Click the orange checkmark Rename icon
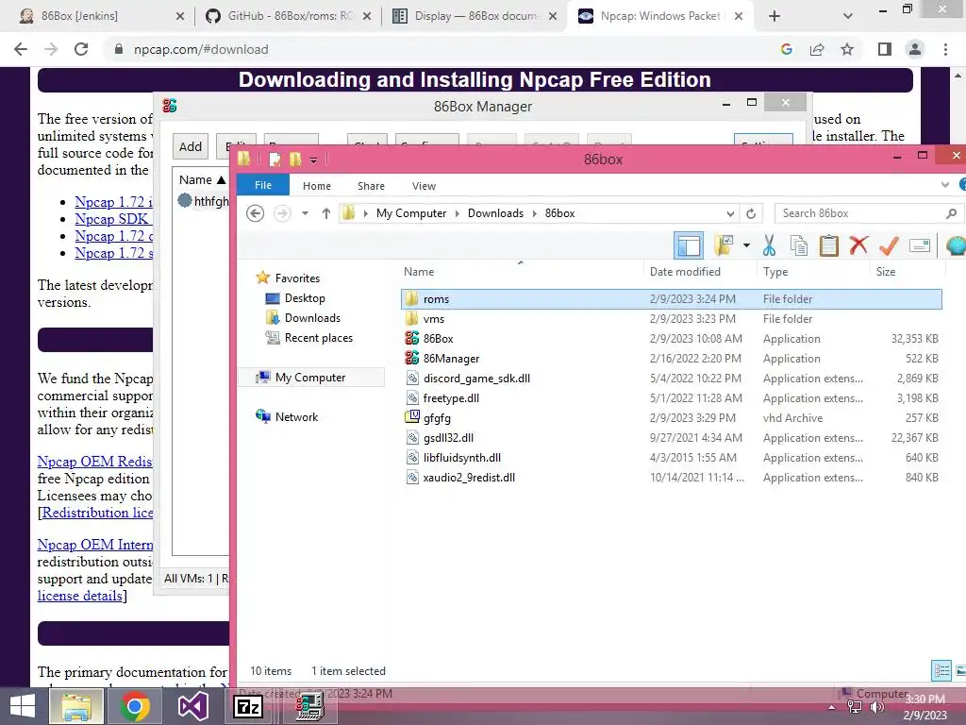The width and height of the screenshot is (966, 725). pyautogui.click(x=889, y=245)
